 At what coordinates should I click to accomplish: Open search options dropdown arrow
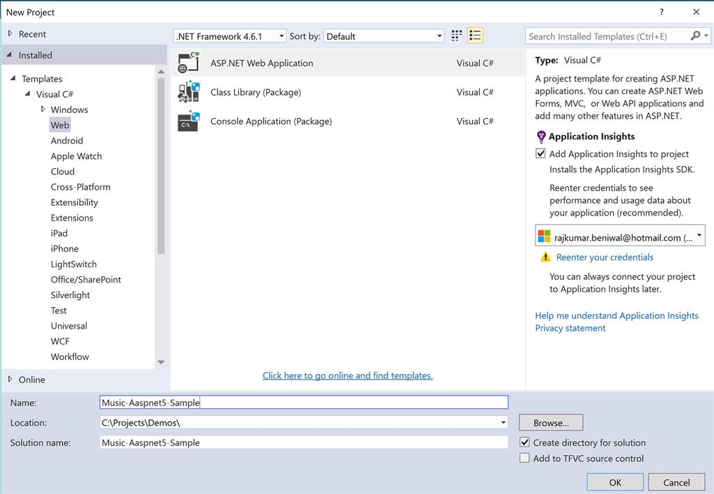[706, 36]
